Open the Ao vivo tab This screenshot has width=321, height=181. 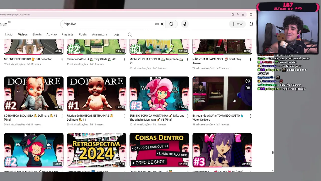click(51, 34)
